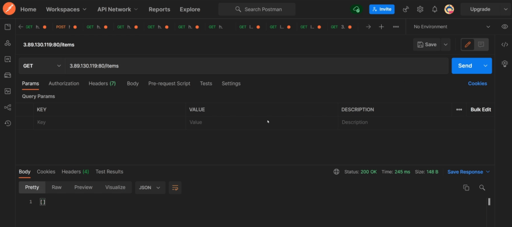
Task: Click the Search Postman field
Action: click(257, 9)
